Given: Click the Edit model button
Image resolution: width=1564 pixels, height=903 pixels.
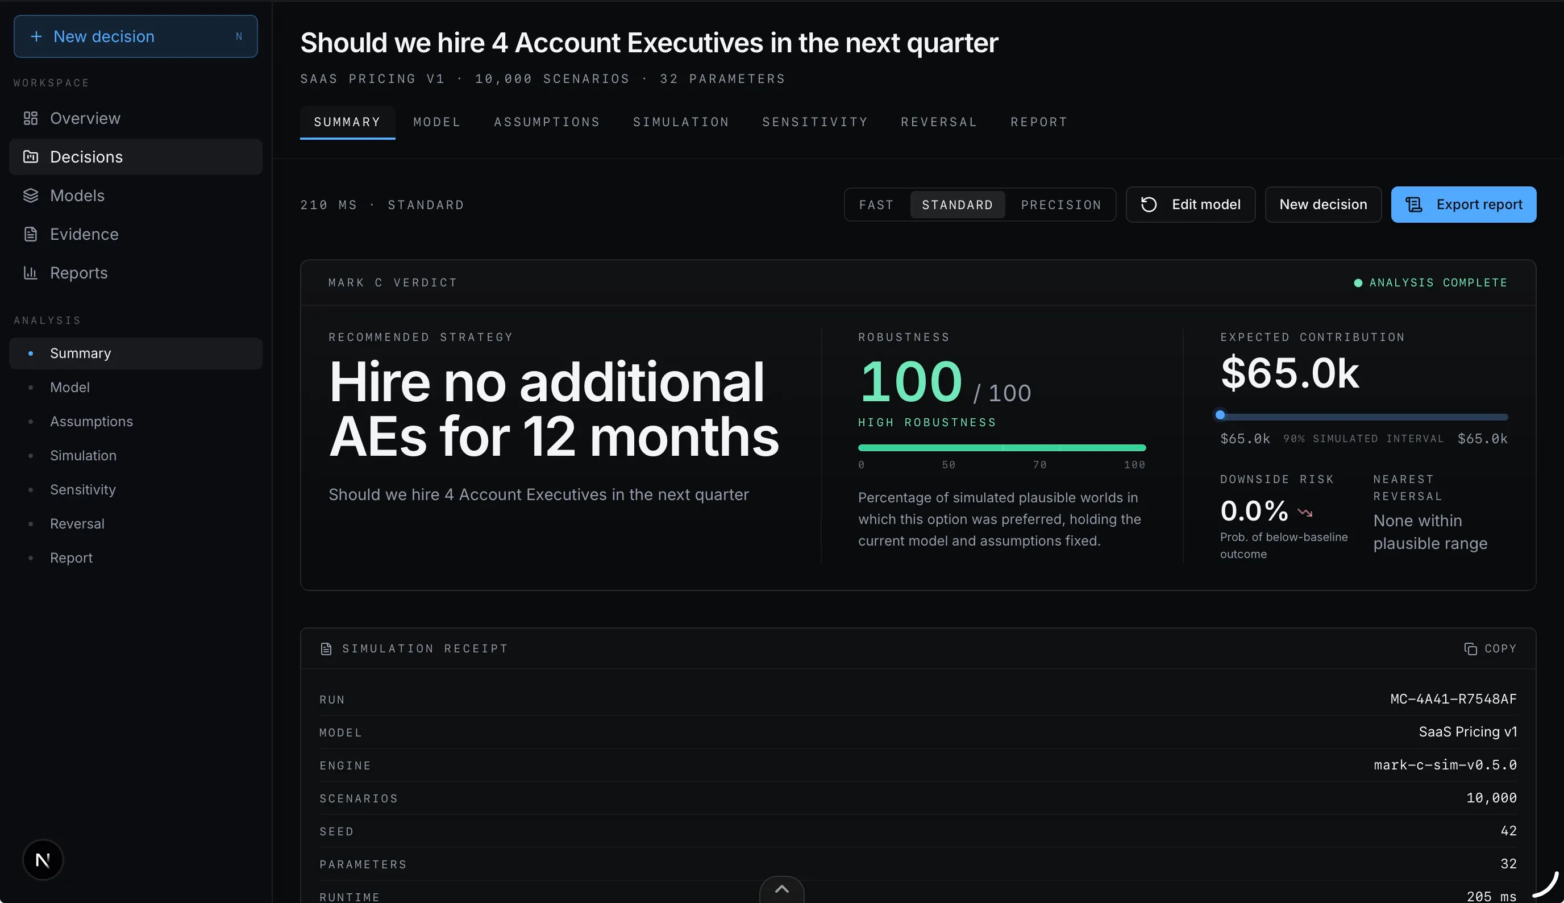Looking at the screenshot, I should tap(1190, 205).
